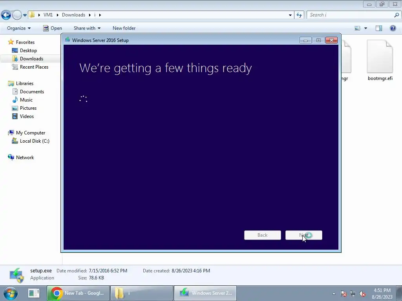Screen dimensions: 402x301
Task: Open the address bar history dropdown
Action: tap(290, 15)
